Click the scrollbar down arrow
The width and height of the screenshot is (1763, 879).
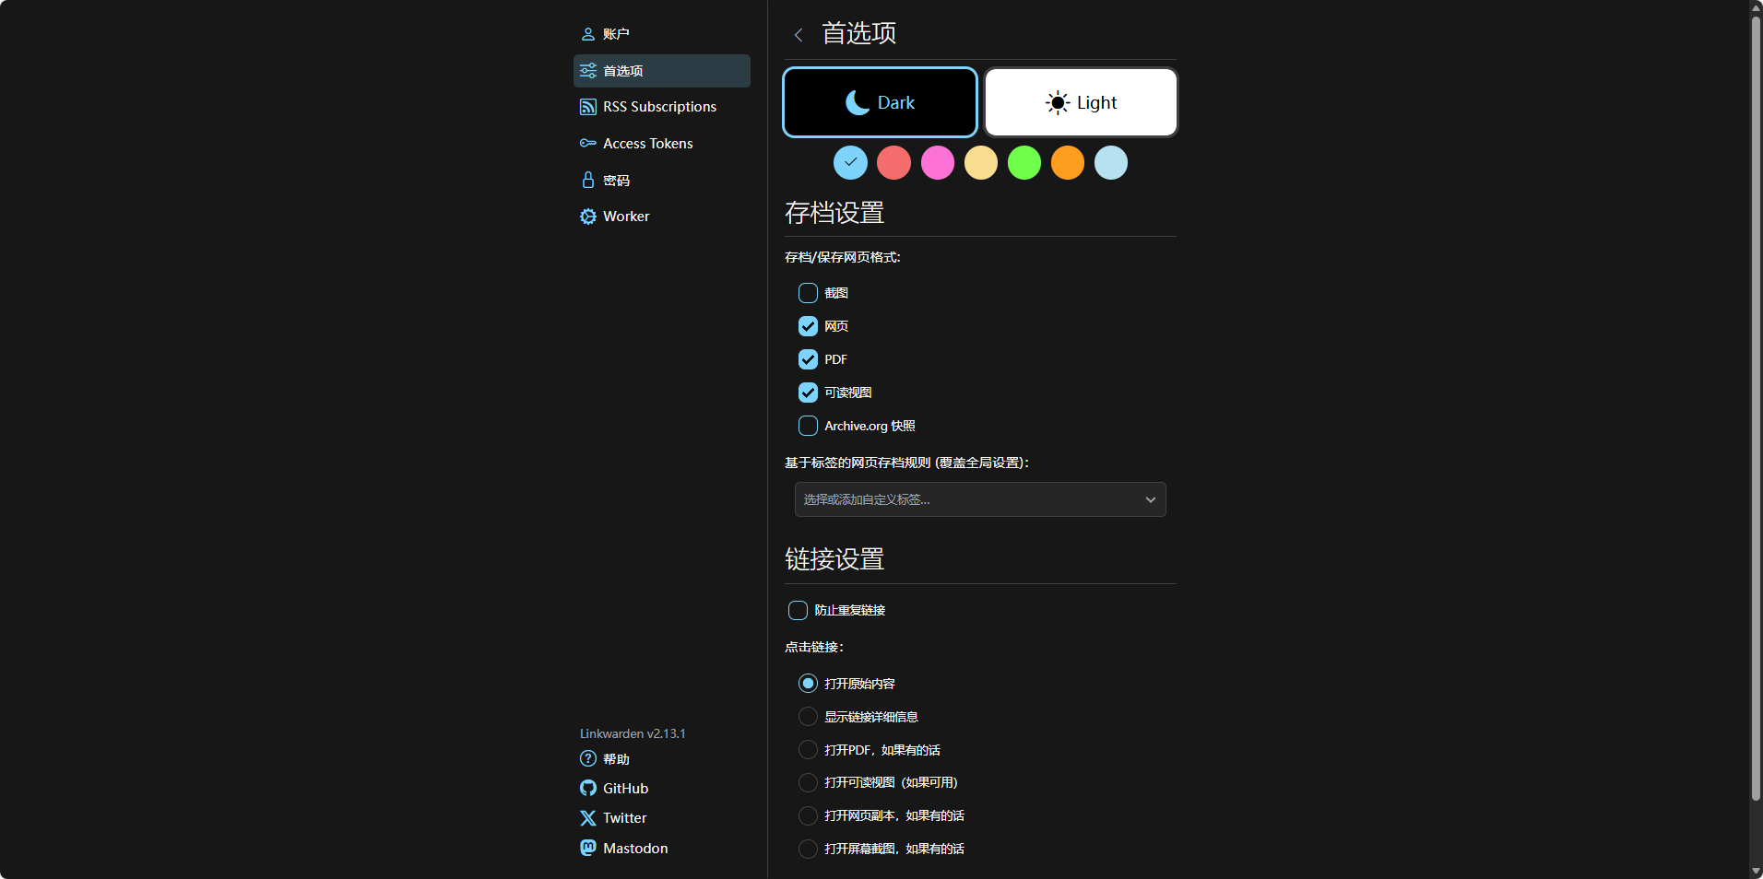(x=1756, y=872)
